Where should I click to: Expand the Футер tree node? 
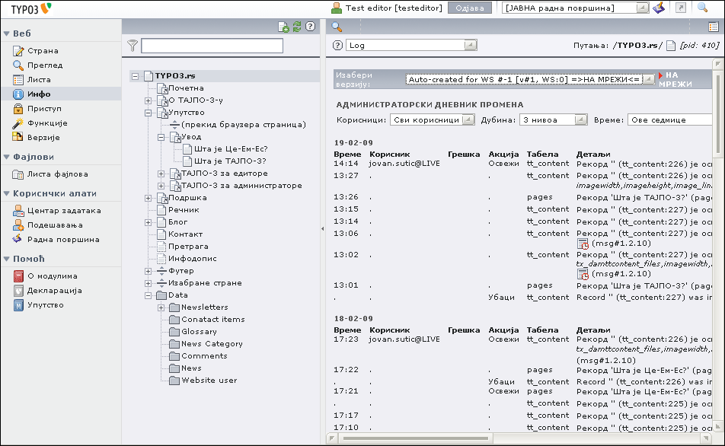point(148,271)
